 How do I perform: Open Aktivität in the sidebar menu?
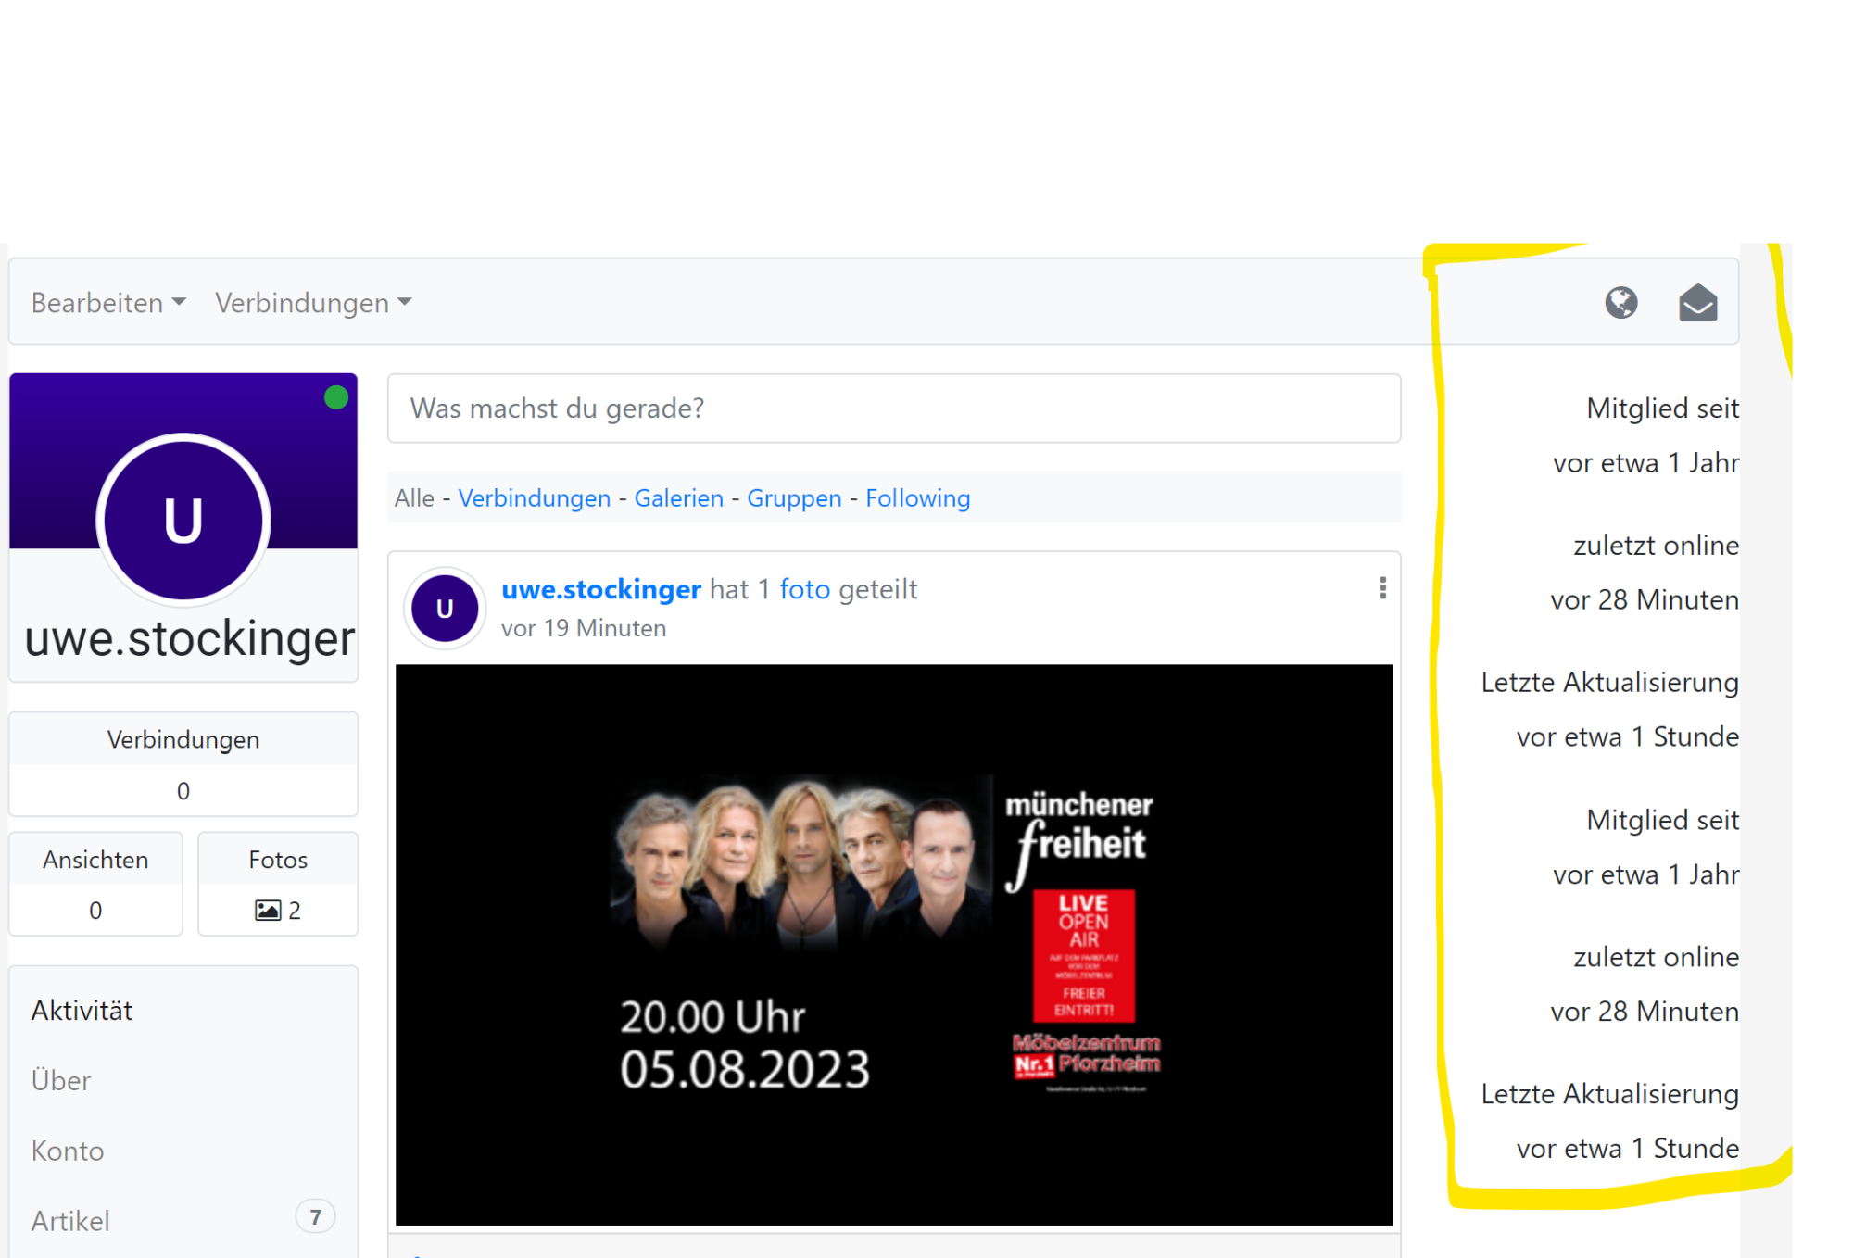[x=82, y=1011]
